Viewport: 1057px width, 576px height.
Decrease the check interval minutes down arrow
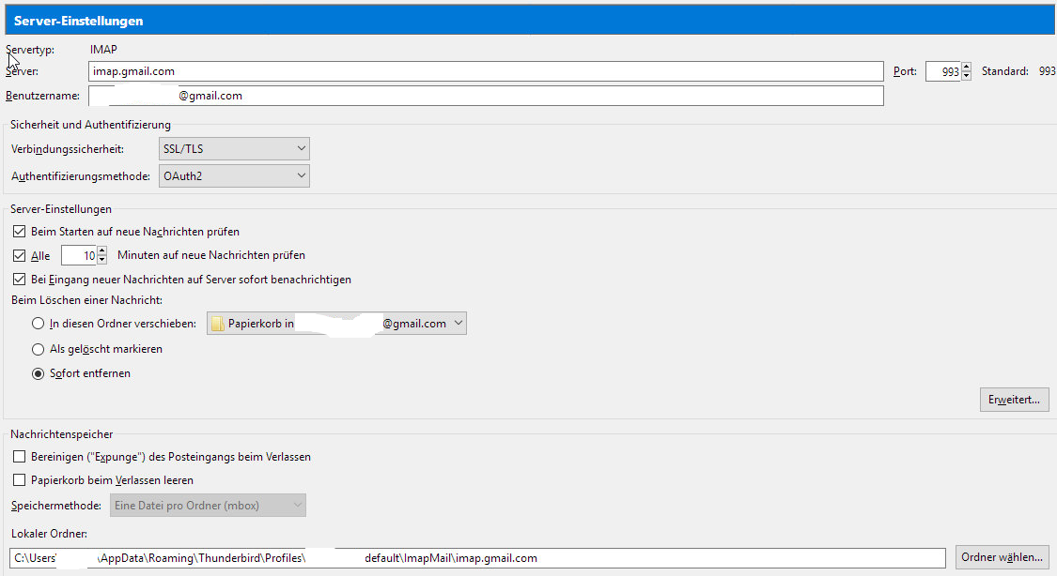coord(102,261)
